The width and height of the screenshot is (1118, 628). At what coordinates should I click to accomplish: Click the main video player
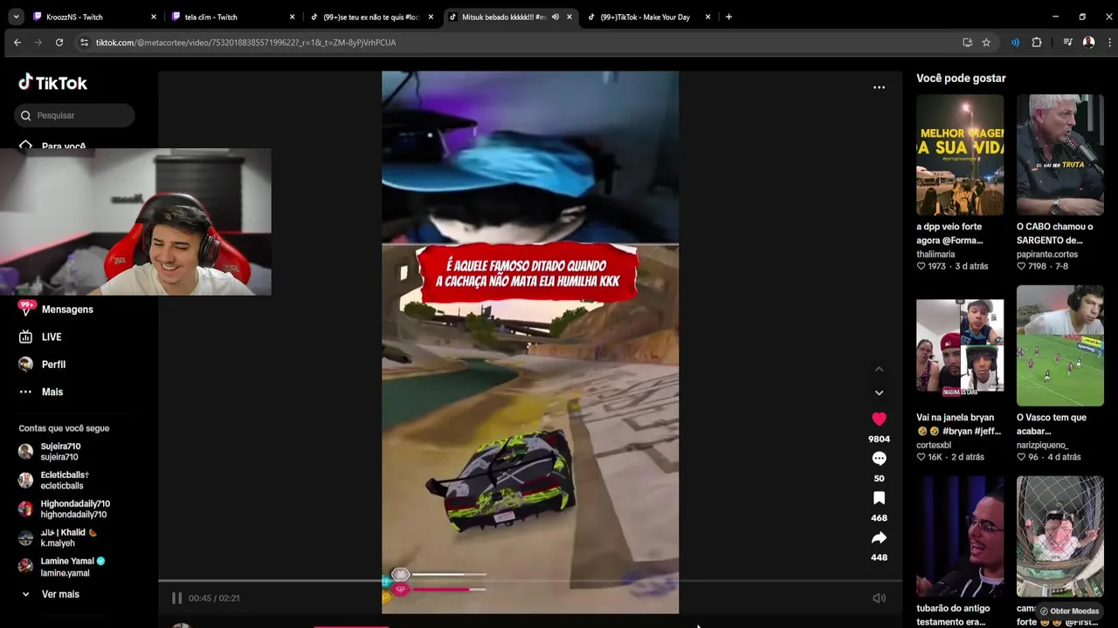[530, 342]
